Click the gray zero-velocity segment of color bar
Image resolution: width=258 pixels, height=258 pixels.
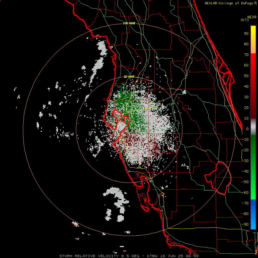(253, 127)
